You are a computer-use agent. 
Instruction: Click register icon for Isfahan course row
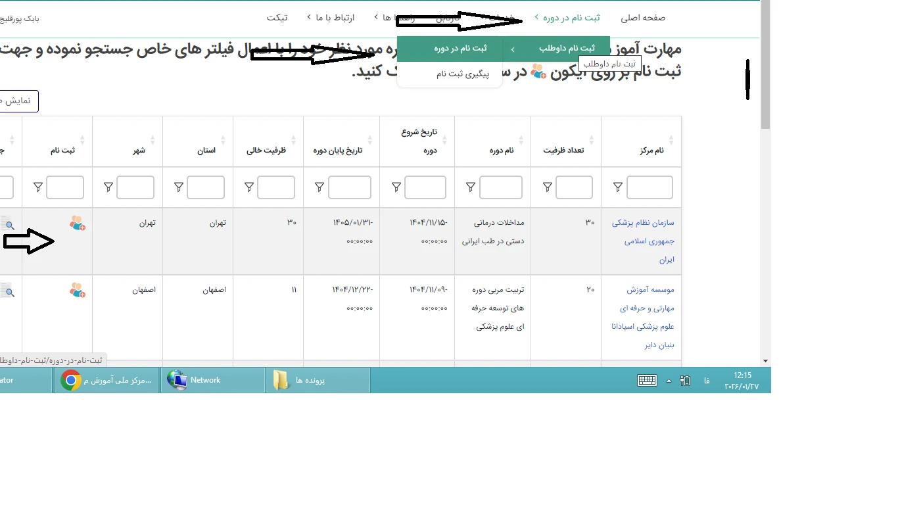[x=78, y=290]
